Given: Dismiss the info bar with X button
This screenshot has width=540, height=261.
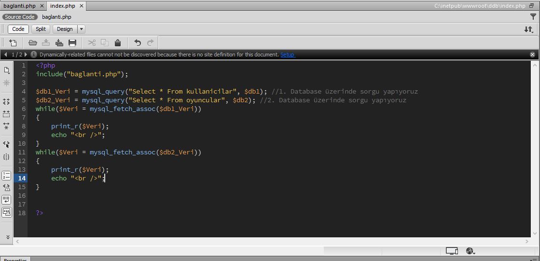Looking at the screenshot, I should pos(532,55).
